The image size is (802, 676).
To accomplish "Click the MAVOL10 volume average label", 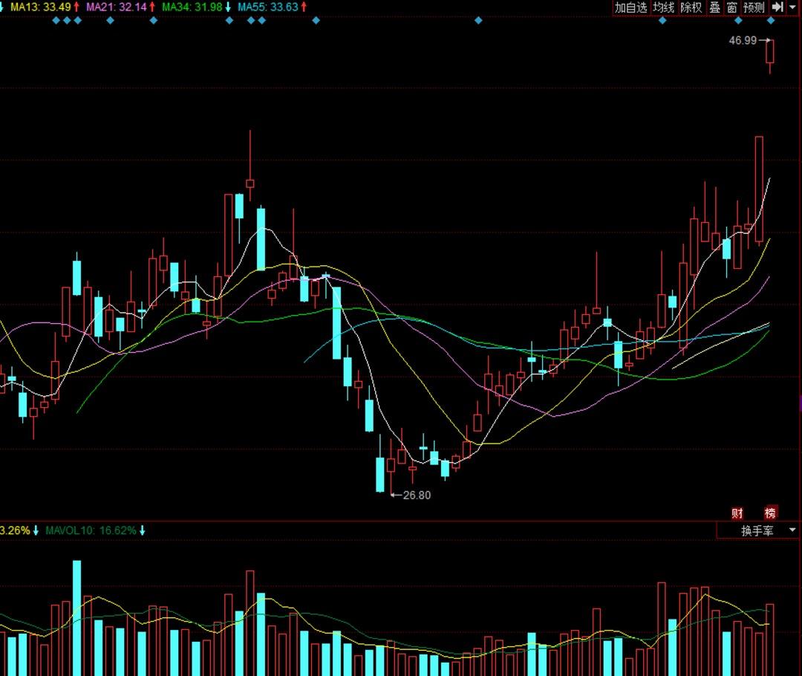I will 91,530.
